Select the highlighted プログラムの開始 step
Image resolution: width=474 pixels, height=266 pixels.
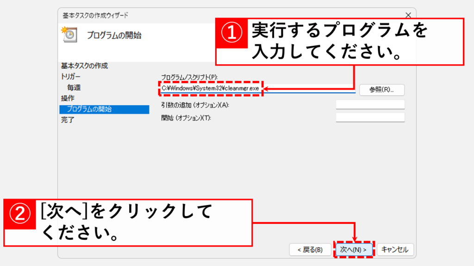pos(104,109)
